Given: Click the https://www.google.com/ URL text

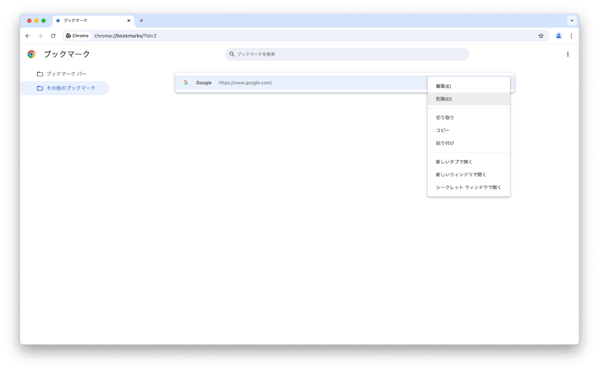Looking at the screenshot, I should [x=245, y=83].
